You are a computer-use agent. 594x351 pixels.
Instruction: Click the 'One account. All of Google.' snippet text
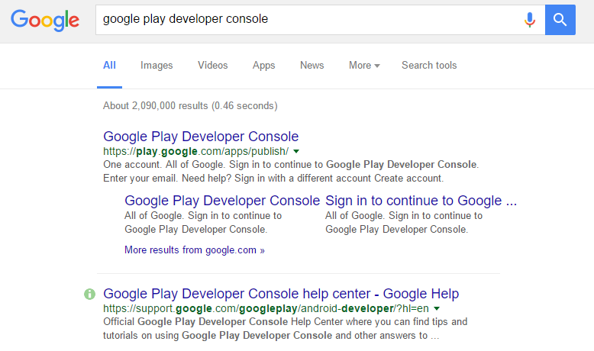pyautogui.click(x=291, y=172)
